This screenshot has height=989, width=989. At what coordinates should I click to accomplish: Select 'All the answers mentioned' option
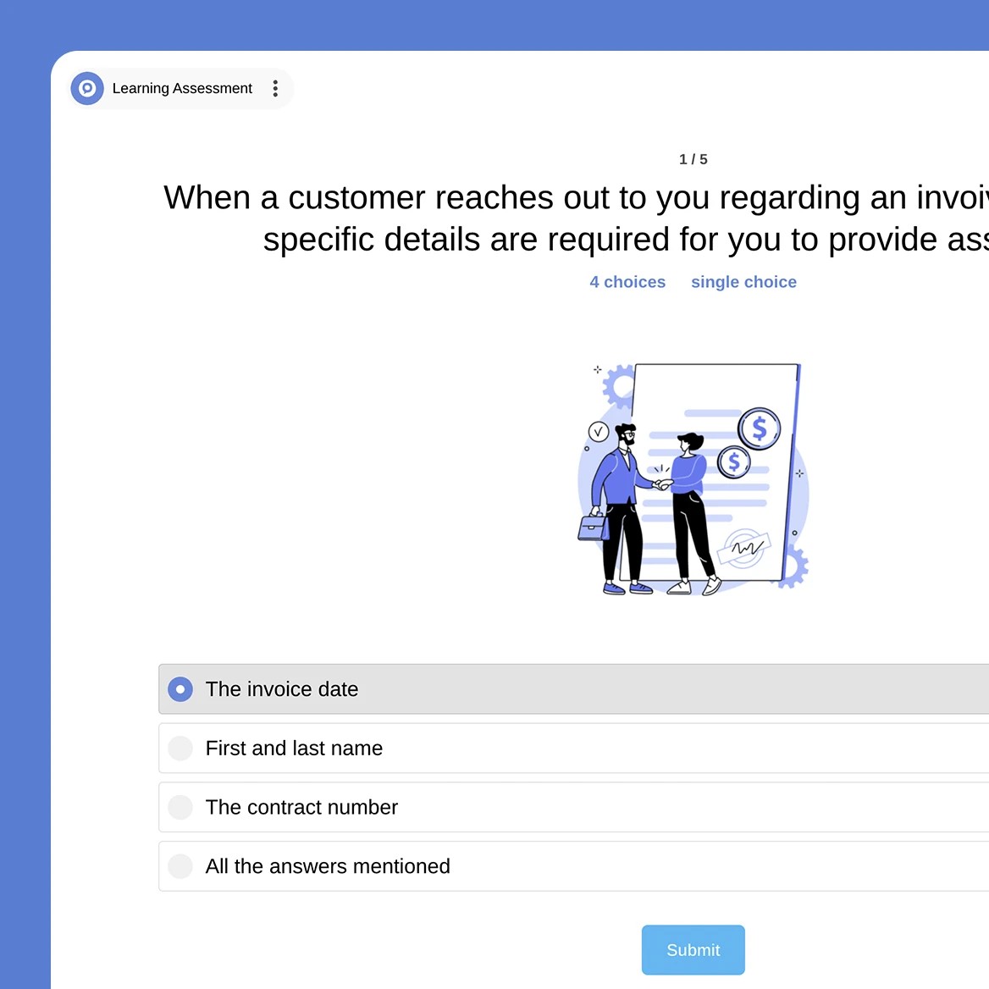point(180,866)
